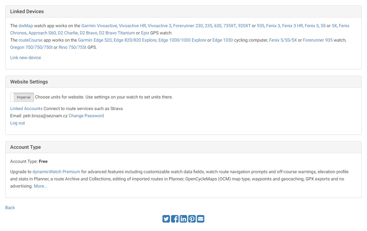Click the 630 watch link
This screenshot has width=367, height=231.
(x=218, y=26)
